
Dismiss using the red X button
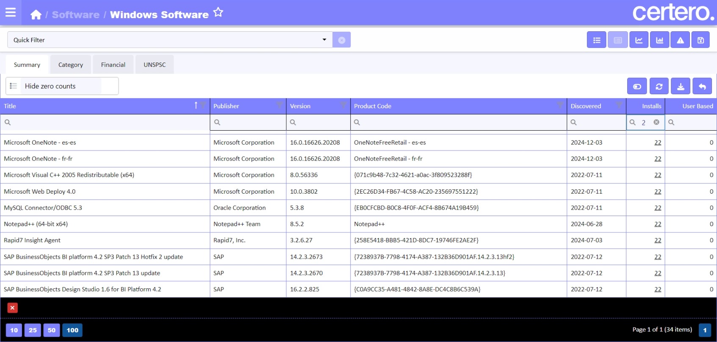click(12, 308)
